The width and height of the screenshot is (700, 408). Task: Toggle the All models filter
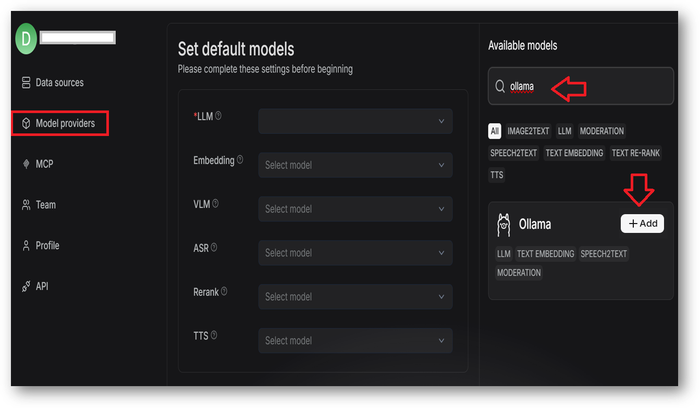(x=494, y=131)
